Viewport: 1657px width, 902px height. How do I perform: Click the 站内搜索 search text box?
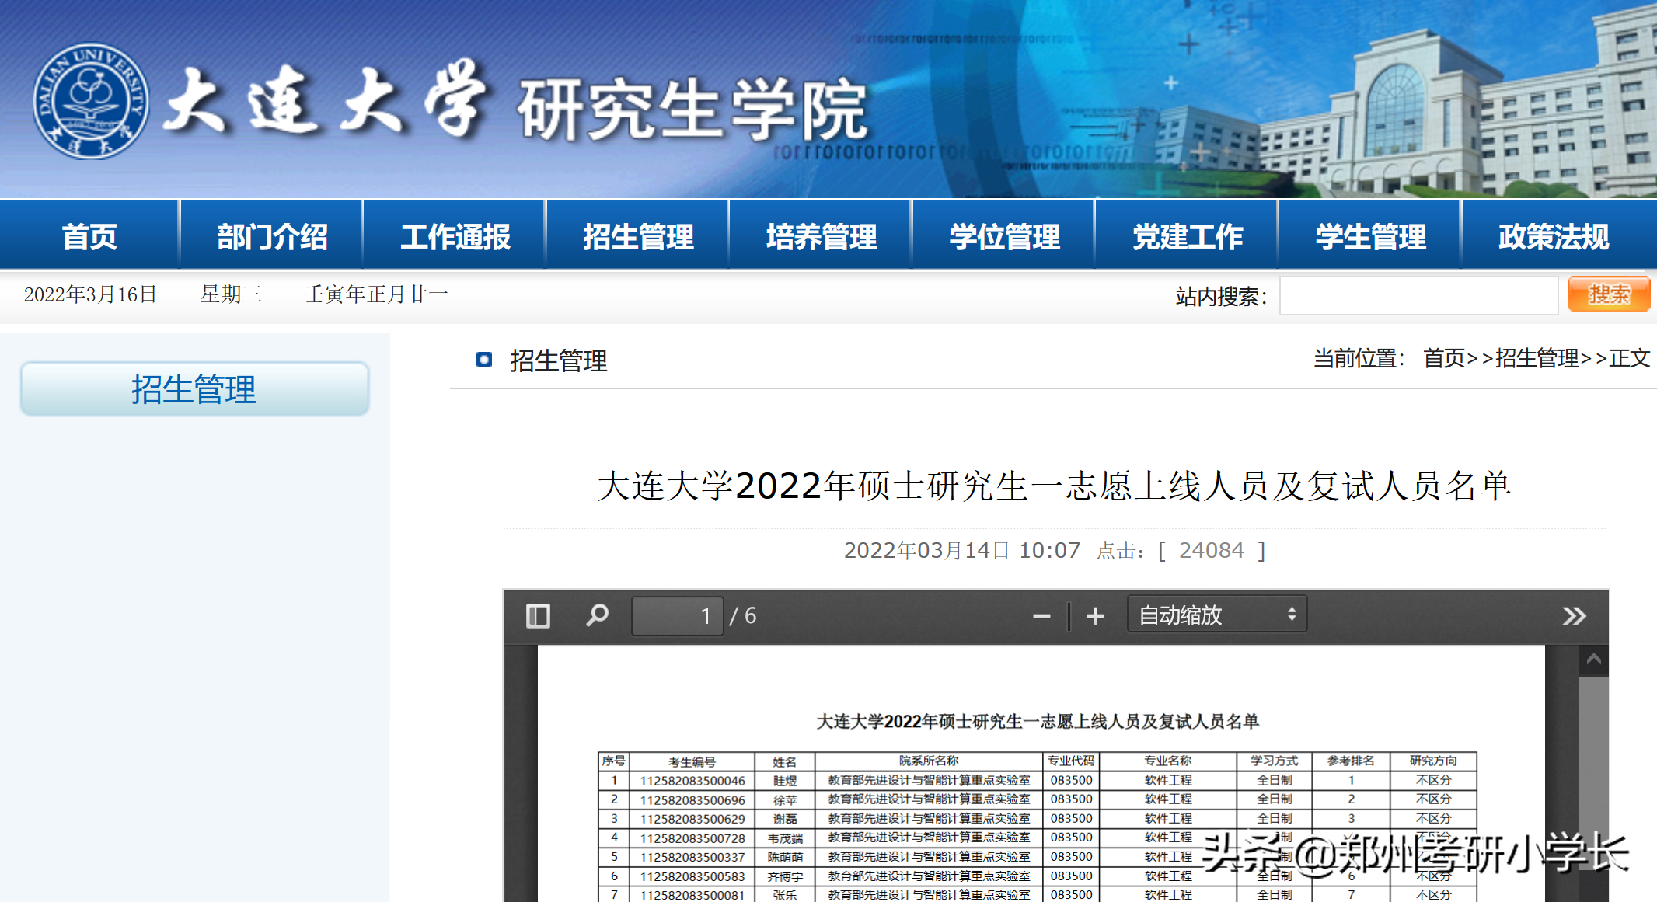[1418, 294]
